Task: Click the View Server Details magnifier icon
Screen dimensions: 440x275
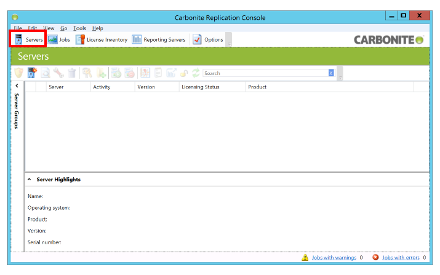Action: (x=46, y=73)
